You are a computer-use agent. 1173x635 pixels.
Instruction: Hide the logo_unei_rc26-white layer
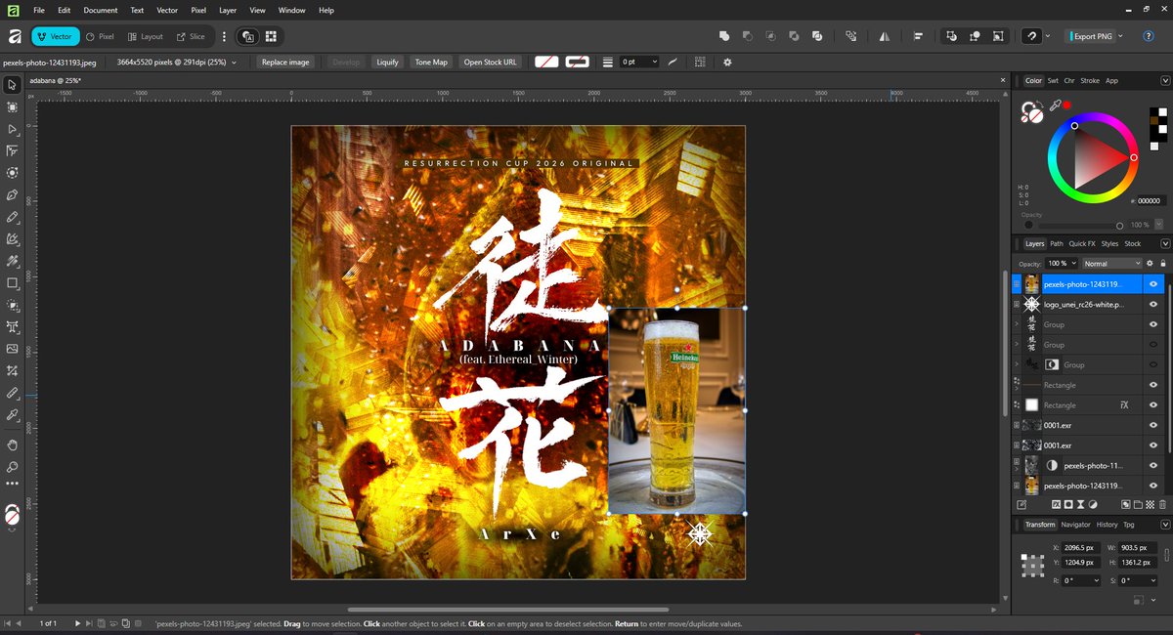[x=1154, y=305]
